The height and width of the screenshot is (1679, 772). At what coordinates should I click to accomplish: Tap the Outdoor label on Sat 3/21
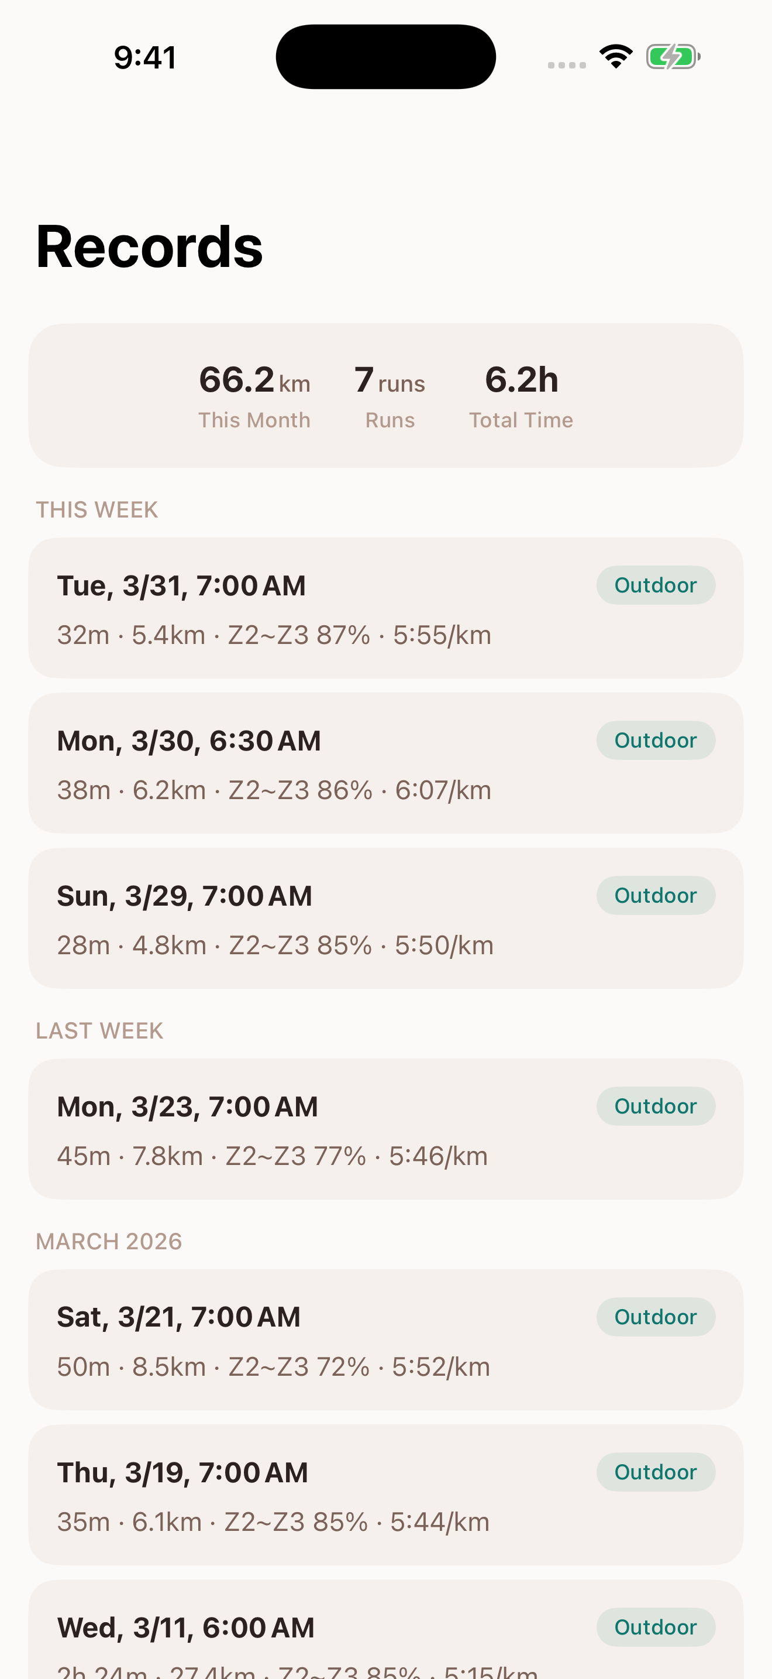pos(656,1317)
